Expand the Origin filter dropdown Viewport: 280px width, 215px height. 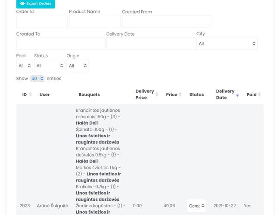coord(78,66)
